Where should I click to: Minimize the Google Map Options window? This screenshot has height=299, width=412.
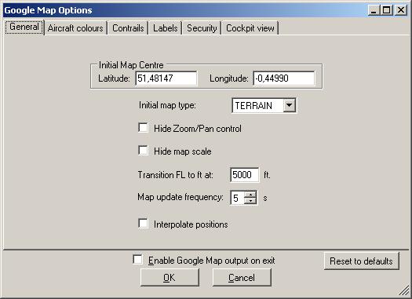[374, 10]
